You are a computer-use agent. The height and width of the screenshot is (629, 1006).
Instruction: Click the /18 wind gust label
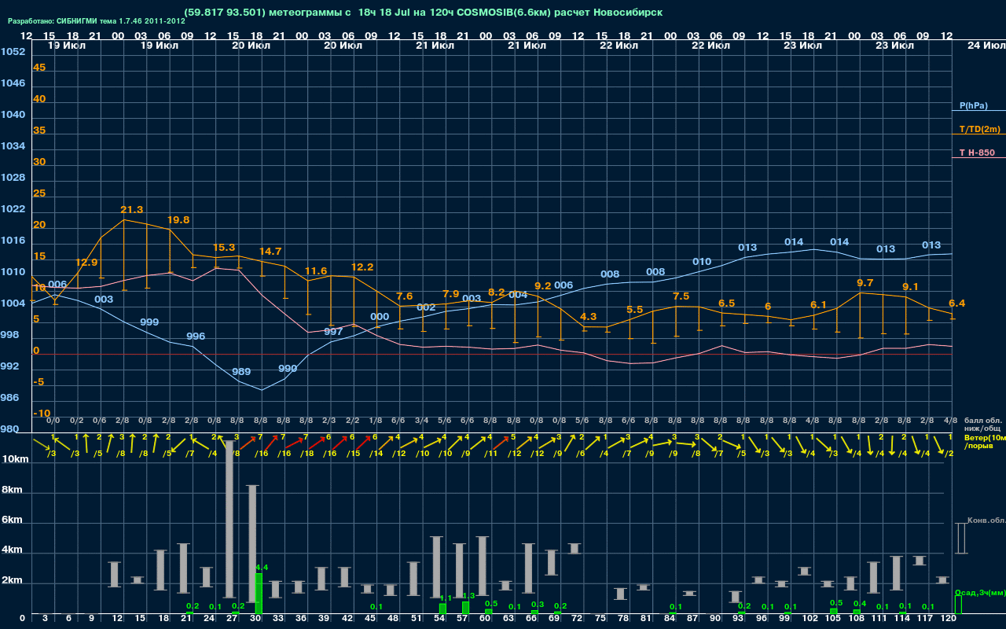tap(307, 454)
